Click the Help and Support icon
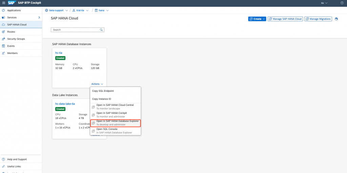Screen dimensions: 347x173 tap(3, 159)
